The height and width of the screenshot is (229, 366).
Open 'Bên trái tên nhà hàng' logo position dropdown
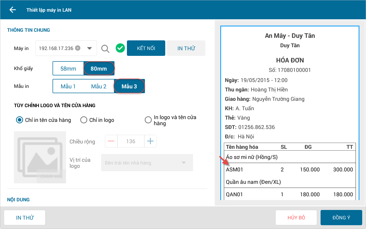(x=147, y=163)
